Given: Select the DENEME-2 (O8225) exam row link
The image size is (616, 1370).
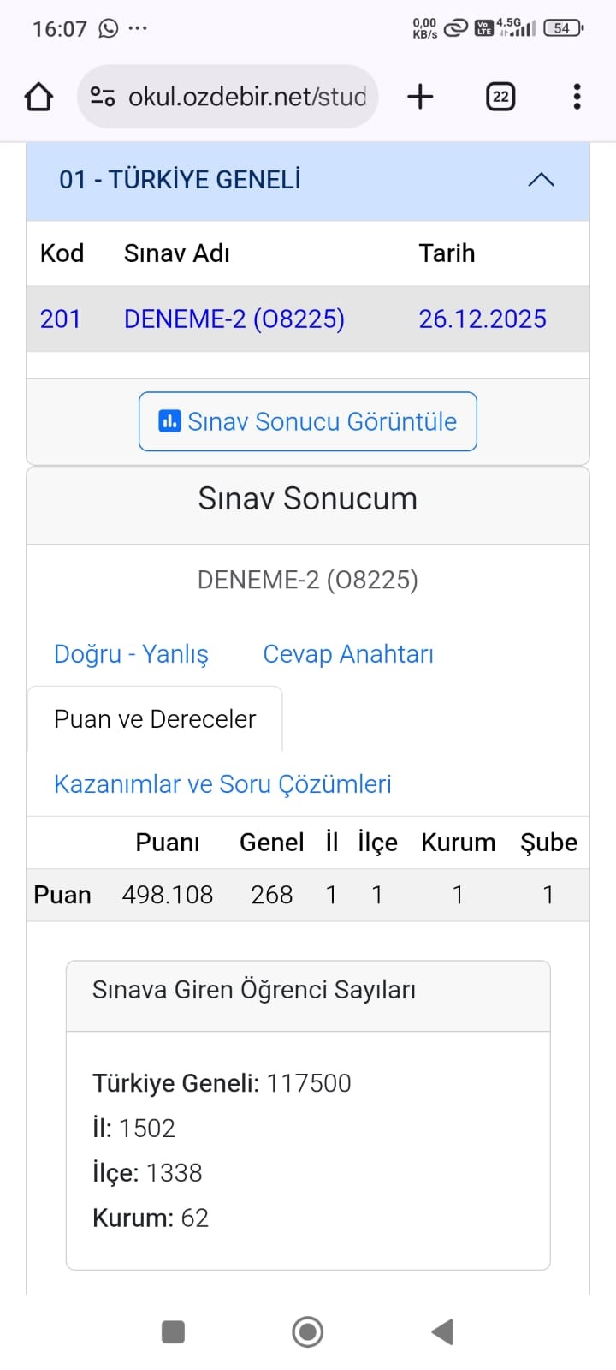Looking at the screenshot, I should [234, 319].
